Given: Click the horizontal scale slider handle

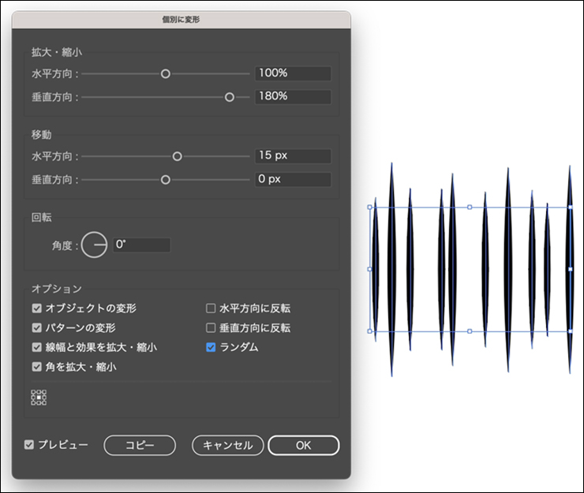Looking at the screenshot, I should 166,73.
